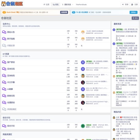The image size is (140, 140).
Task: Click the 登录 login button
Action: 125,5
